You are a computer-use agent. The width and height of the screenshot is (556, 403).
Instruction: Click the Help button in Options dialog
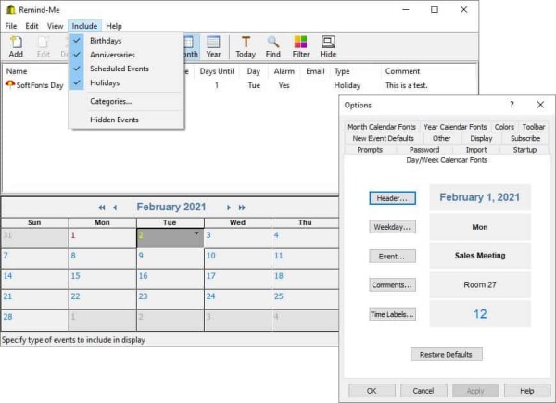(x=527, y=391)
